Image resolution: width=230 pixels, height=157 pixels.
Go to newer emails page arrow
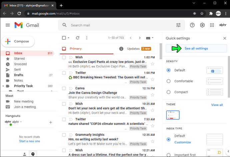click(131, 38)
